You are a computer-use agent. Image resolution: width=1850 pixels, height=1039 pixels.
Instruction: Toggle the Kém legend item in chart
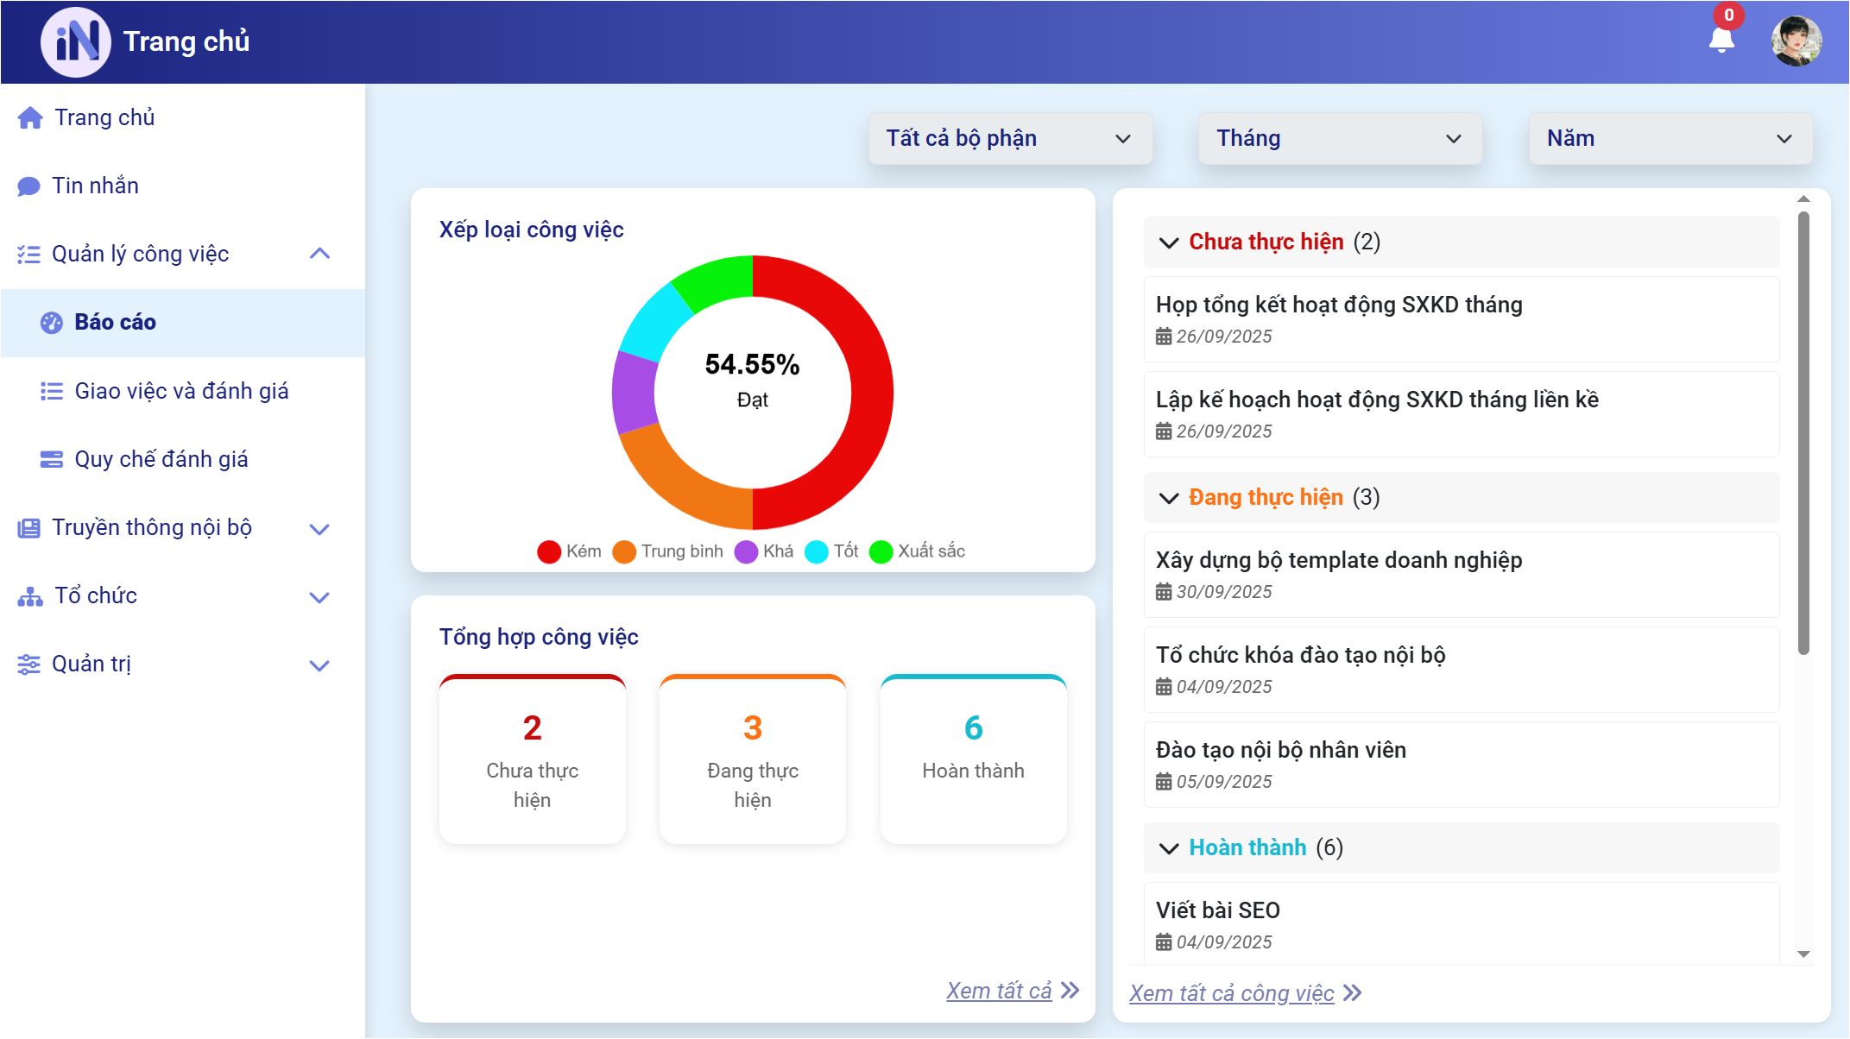pyautogui.click(x=569, y=551)
